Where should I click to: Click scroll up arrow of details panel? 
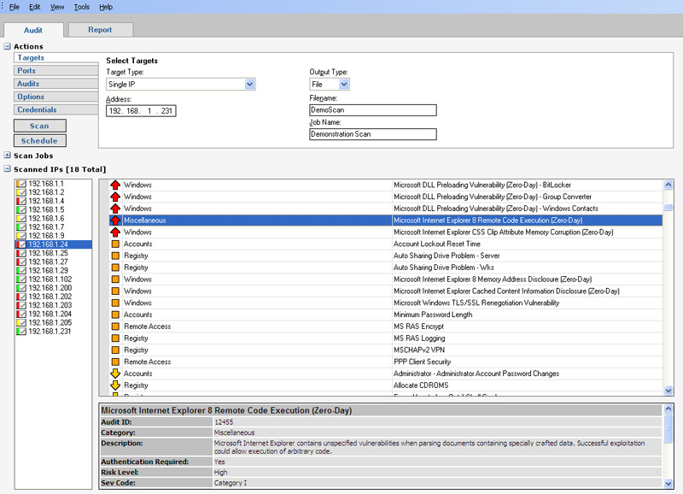point(668,409)
